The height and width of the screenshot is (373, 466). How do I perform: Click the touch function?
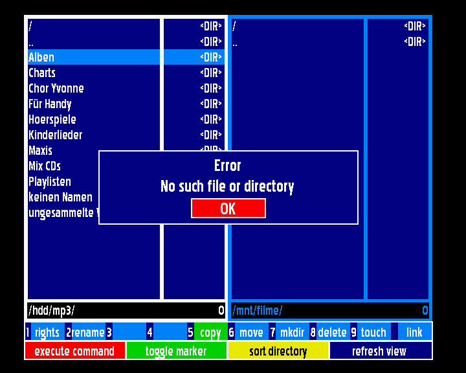click(x=373, y=332)
